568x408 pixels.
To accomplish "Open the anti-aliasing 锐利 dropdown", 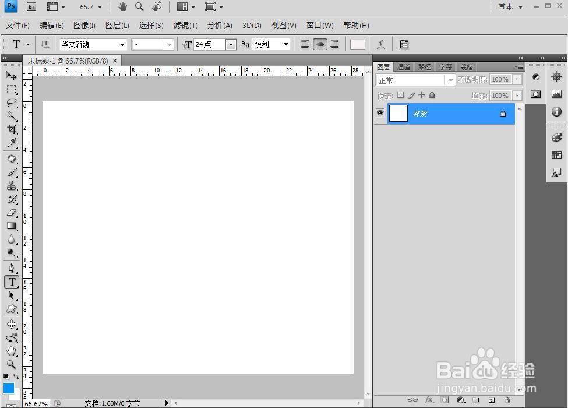I will click(285, 44).
